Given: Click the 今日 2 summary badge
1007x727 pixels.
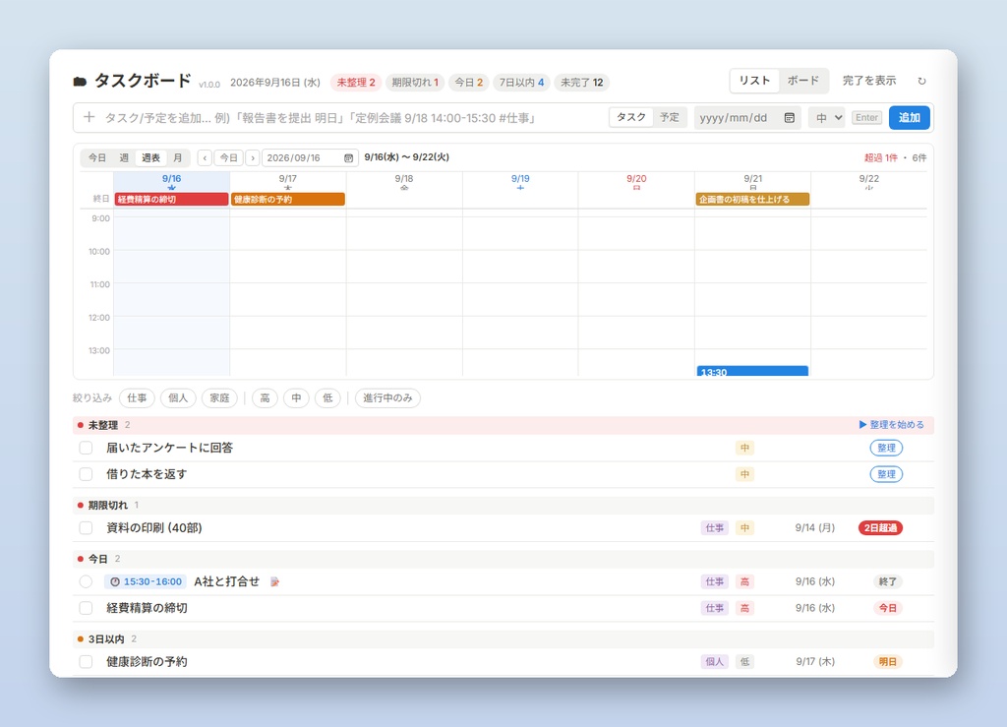Looking at the screenshot, I should pos(469,83).
